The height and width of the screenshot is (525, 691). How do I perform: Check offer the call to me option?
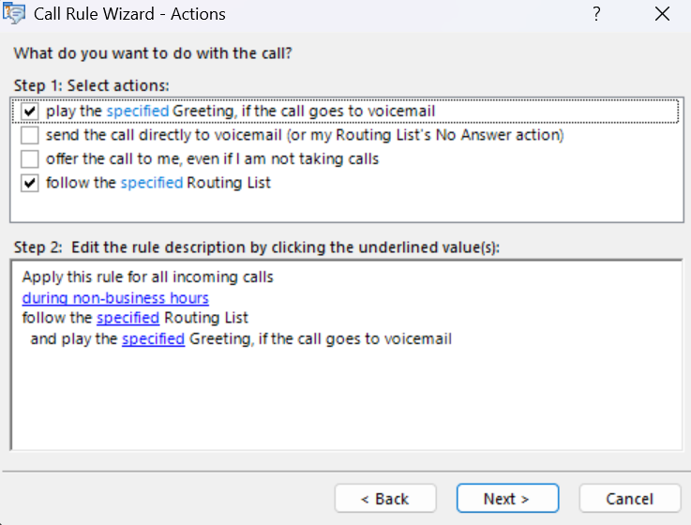(x=30, y=158)
